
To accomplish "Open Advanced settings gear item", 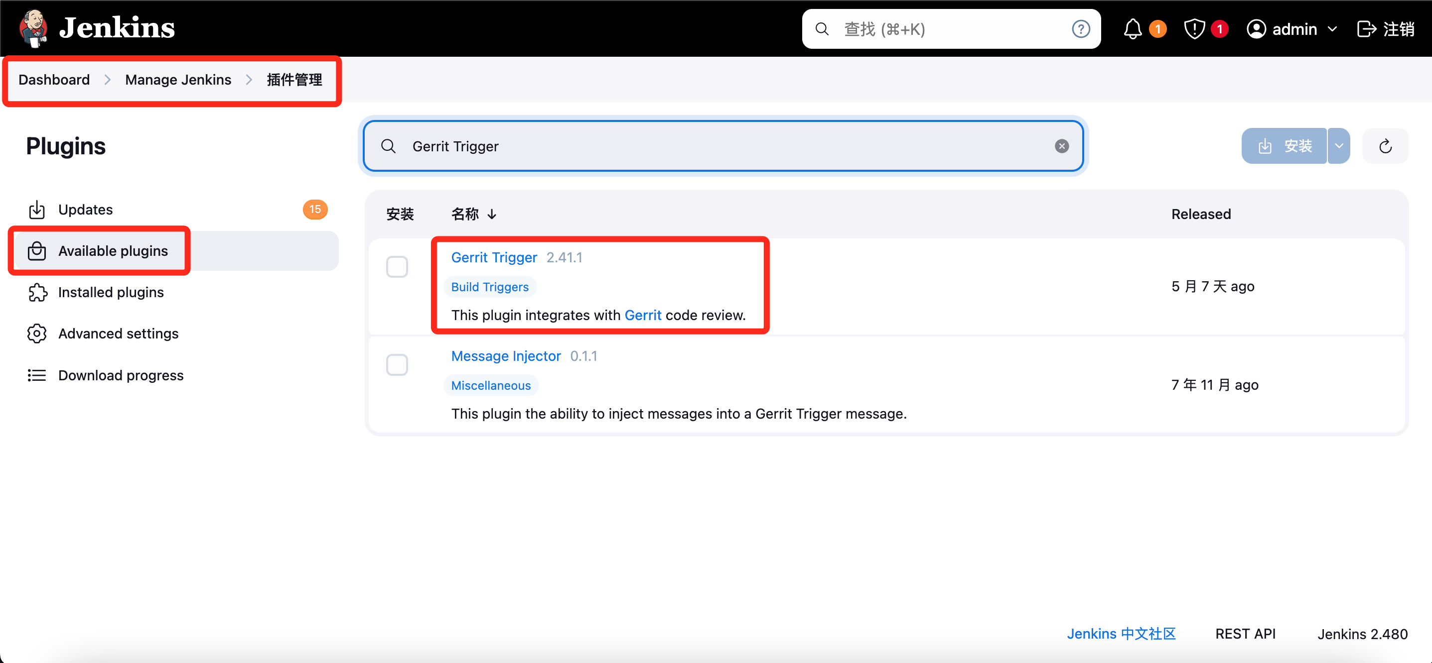I will tap(118, 333).
